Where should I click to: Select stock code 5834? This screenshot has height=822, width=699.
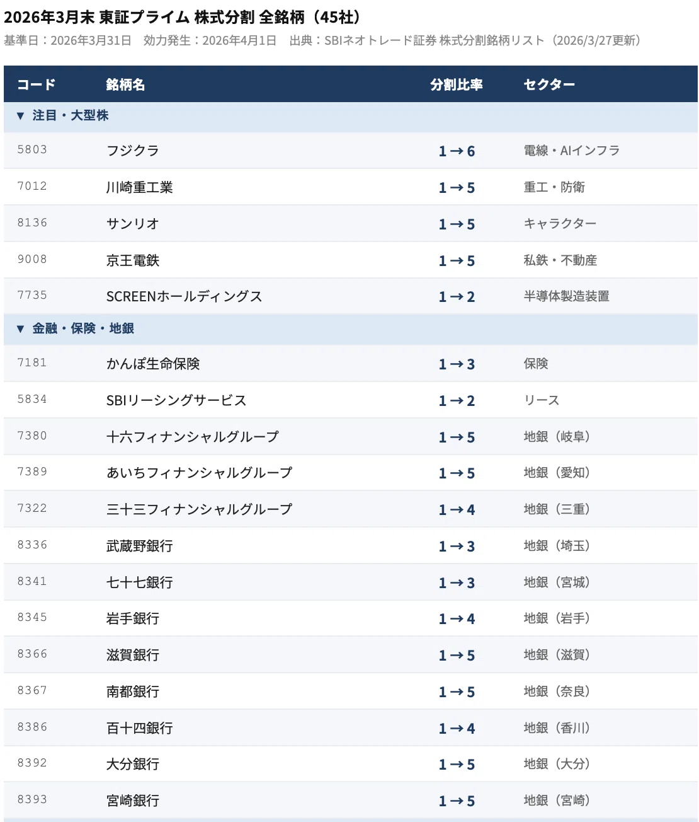[32, 400]
